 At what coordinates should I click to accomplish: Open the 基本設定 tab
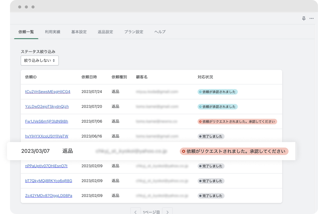pyautogui.click(x=79, y=31)
